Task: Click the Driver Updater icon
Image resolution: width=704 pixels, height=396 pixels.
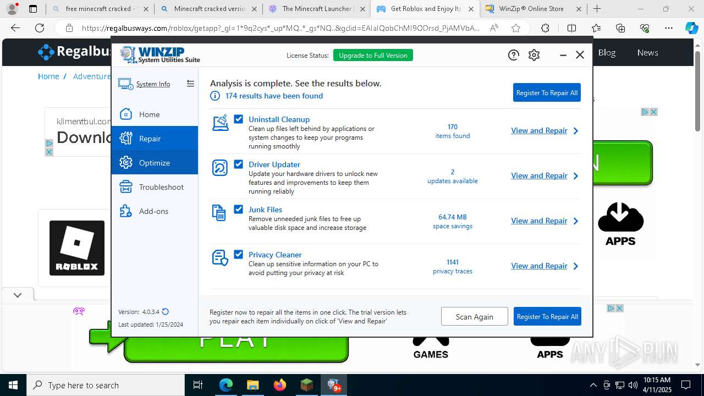Action: (220, 168)
